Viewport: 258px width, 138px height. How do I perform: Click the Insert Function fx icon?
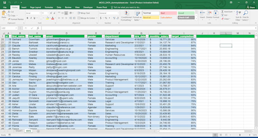pyautogui.click(x=38, y=28)
